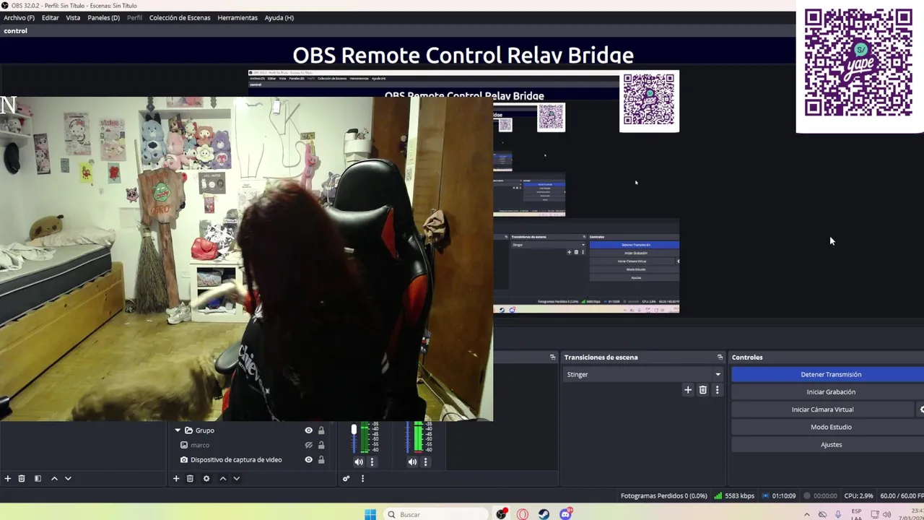The width and height of the screenshot is (924, 520).
Task: Open the Windows Start menu
Action: coord(370,514)
